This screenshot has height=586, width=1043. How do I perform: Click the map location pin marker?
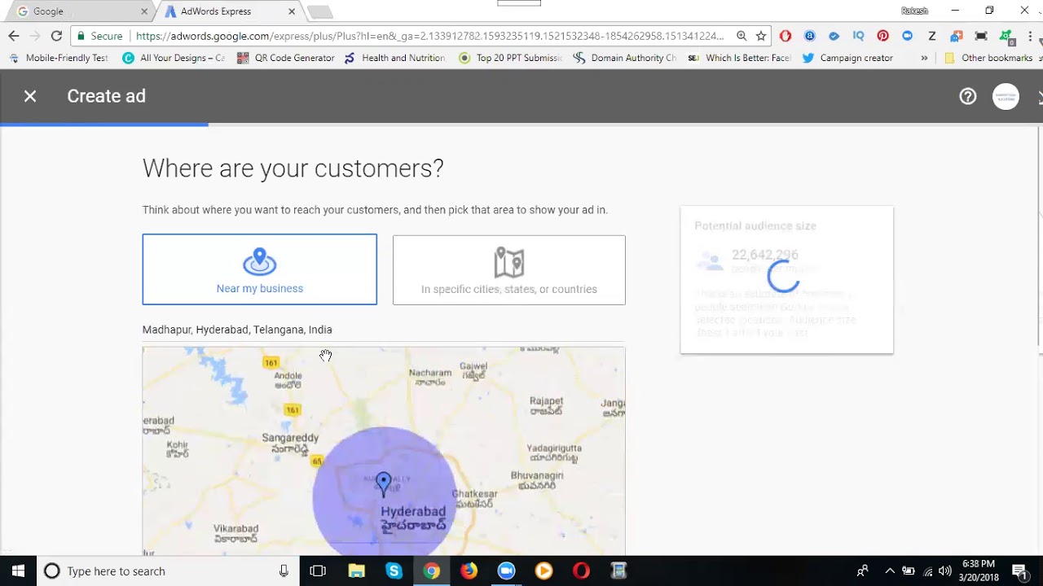click(x=383, y=484)
